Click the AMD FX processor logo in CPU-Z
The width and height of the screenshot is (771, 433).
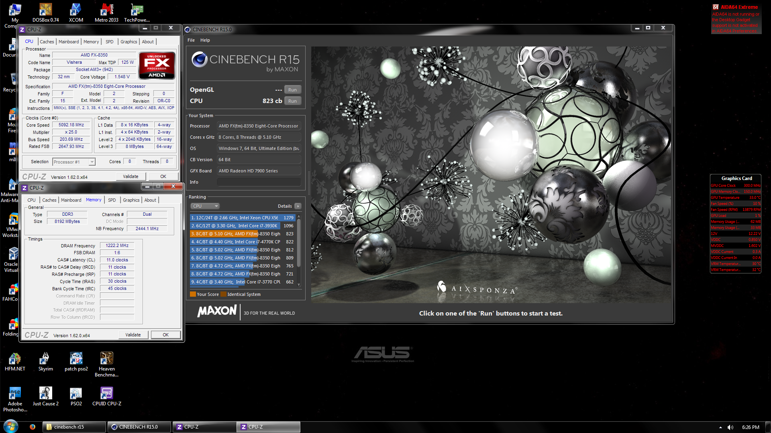[x=157, y=65]
